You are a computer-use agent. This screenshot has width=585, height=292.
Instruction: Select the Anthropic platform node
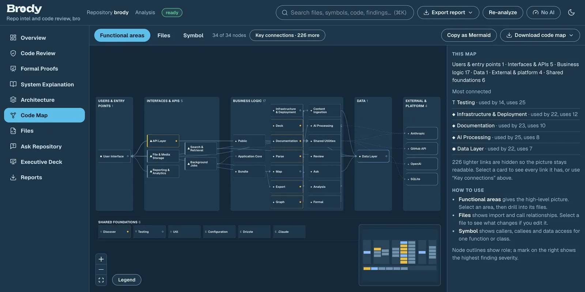pyautogui.click(x=422, y=133)
